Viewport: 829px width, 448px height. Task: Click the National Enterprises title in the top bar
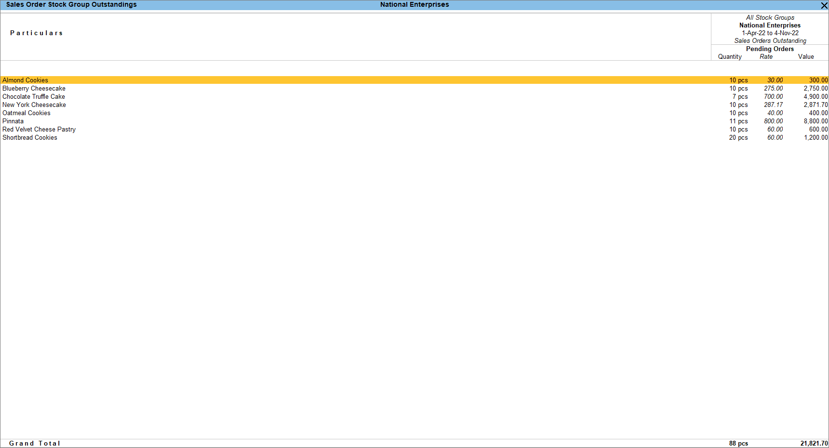tap(414, 5)
